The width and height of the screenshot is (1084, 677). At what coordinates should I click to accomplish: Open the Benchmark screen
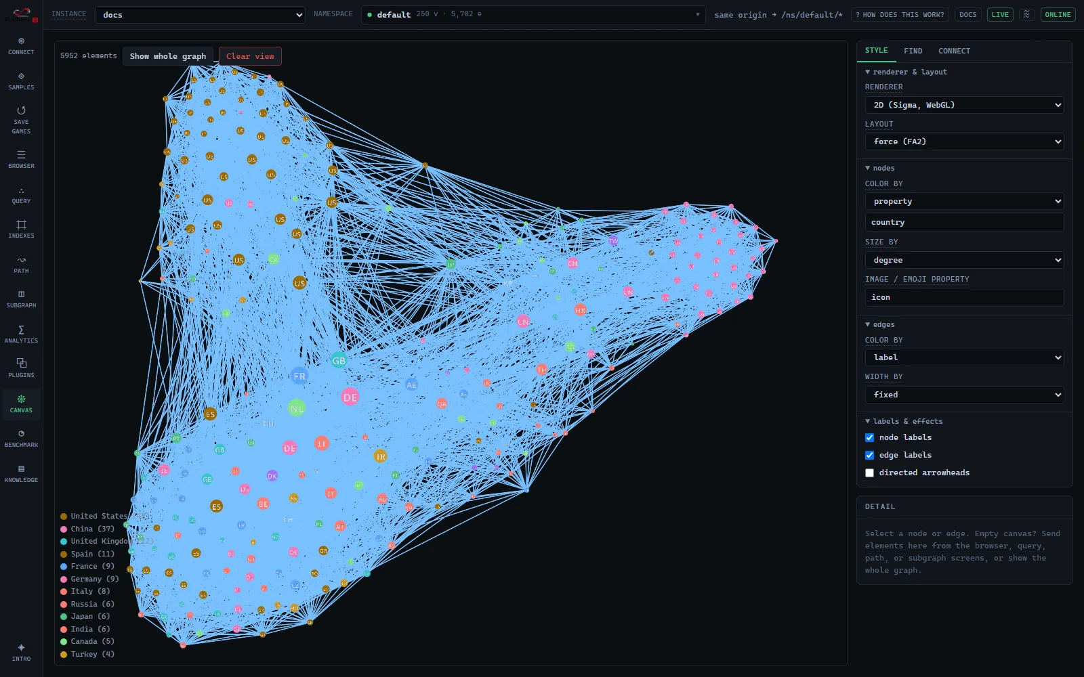21,439
